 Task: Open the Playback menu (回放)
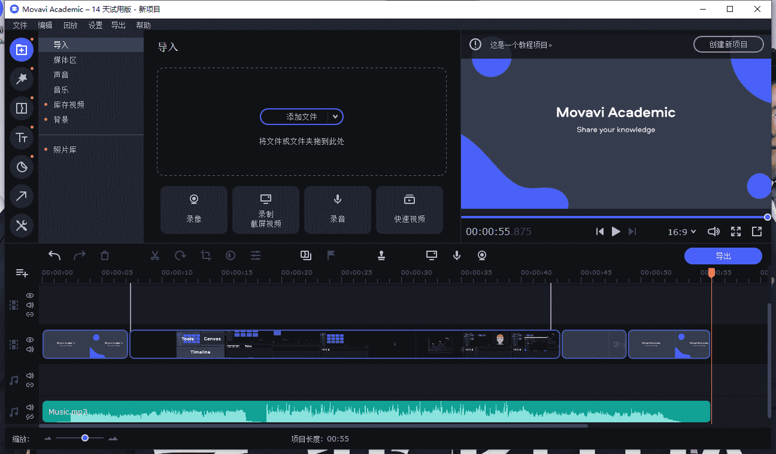pyautogui.click(x=70, y=25)
